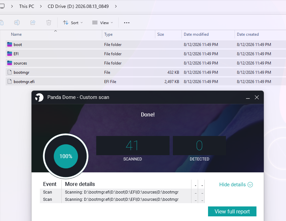Select the EFI folder icon
Image resolution: width=286 pixels, height=221 pixels.
pos(10,54)
